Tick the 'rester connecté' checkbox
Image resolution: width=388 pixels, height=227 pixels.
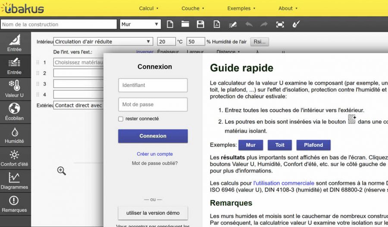pos(121,119)
